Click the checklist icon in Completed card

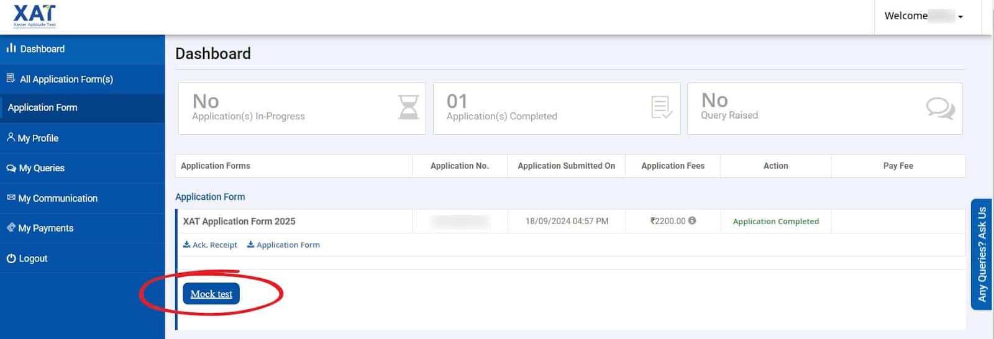tap(662, 107)
